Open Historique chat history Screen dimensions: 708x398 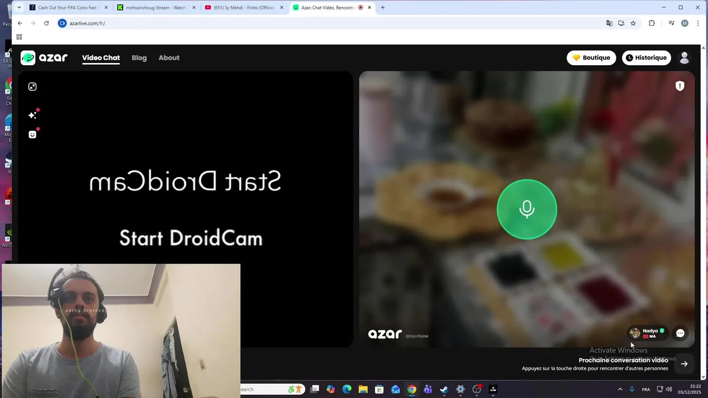(x=646, y=57)
